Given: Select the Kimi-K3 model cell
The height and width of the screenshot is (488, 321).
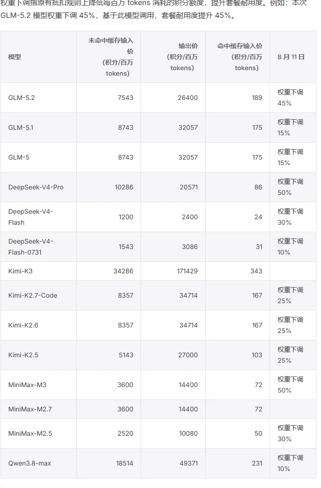Looking at the screenshot, I should coord(38,271).
